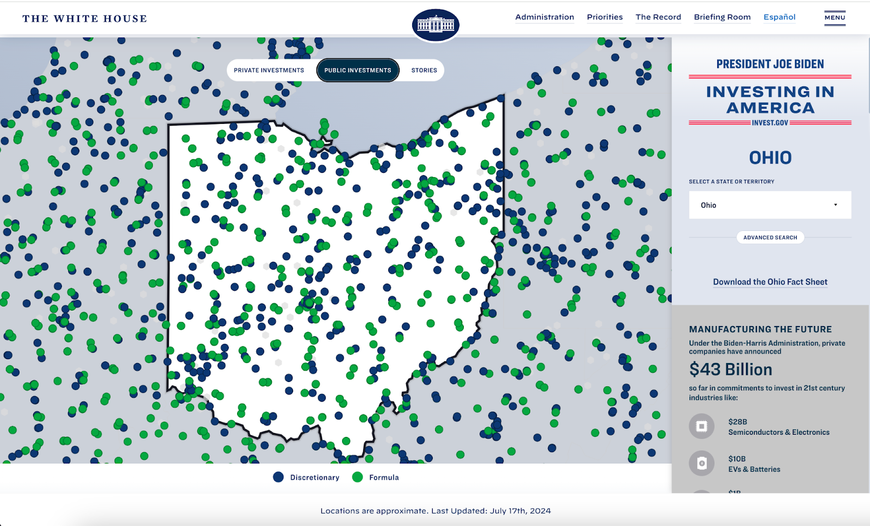Screen dimensions: 870x526
Task: Go to Priorities page
Action: (x=605, y=17)
